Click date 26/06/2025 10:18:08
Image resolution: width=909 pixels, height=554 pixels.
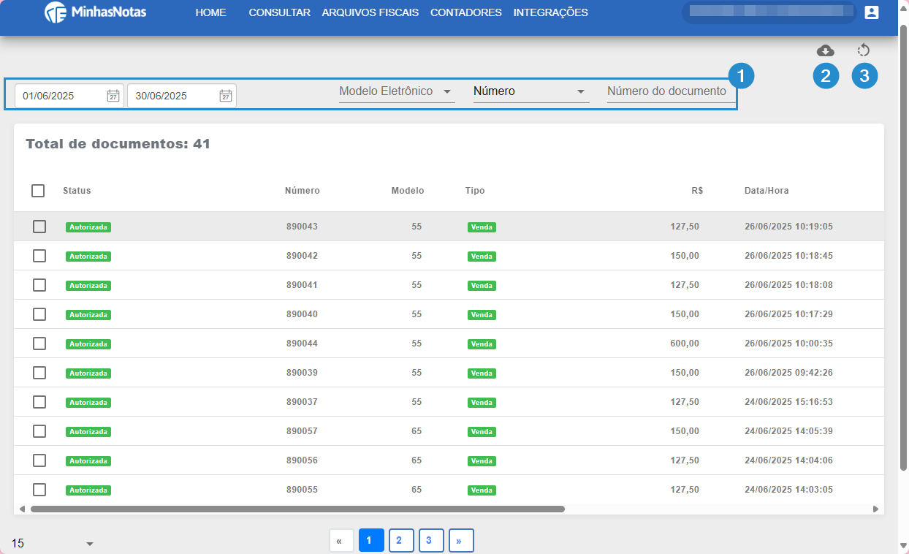(788, 285)
